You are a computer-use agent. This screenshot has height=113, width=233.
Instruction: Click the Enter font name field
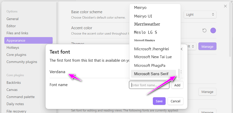coord(149,85)
